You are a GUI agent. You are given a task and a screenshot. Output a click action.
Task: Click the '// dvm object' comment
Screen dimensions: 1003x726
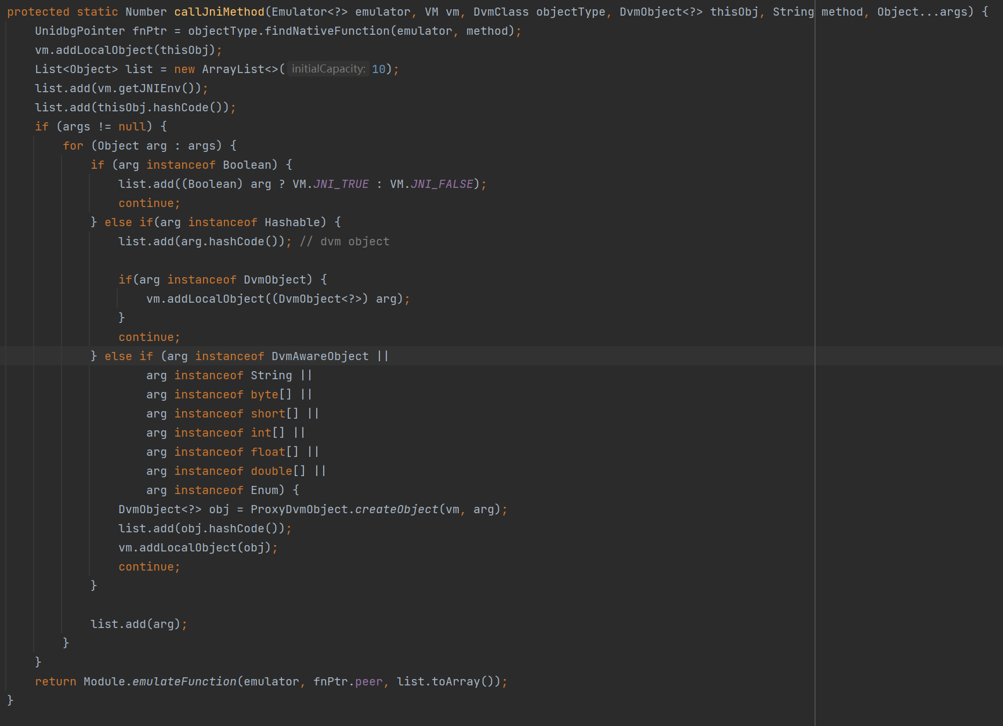[344, 241]
